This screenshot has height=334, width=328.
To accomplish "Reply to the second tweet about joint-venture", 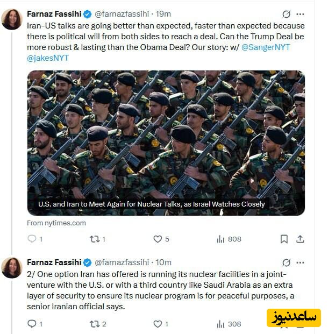I will [x=32, y=324].
